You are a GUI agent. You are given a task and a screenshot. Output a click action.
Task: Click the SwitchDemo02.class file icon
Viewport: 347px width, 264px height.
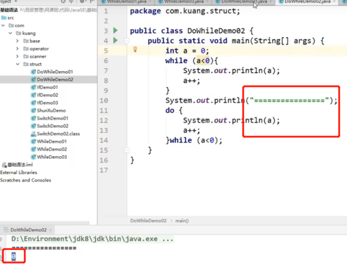(x=33, y=134)
